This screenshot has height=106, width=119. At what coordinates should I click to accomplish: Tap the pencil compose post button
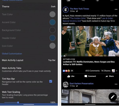(x=113, y=97)
